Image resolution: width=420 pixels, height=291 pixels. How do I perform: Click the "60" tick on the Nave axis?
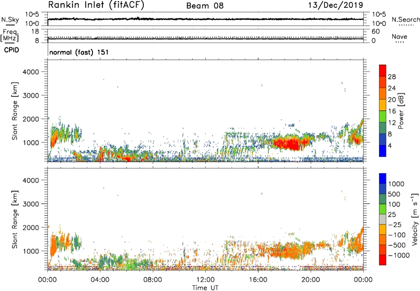pos(375,32)
